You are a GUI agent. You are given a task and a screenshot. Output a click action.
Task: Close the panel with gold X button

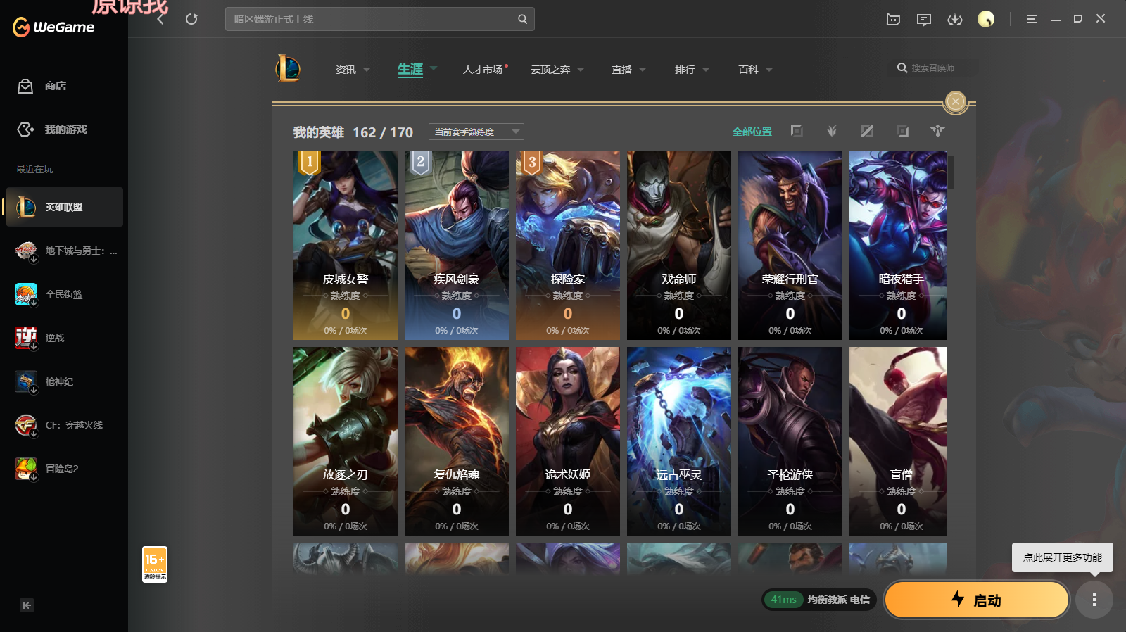[x=956, y=101]
